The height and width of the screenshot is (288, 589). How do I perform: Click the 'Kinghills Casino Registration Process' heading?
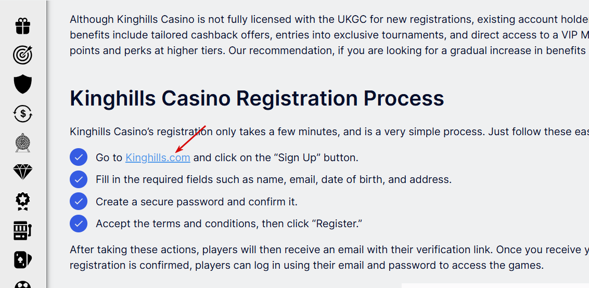tap(257, 98)
